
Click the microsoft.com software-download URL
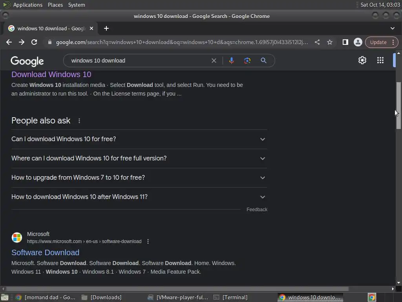[84, 241]
